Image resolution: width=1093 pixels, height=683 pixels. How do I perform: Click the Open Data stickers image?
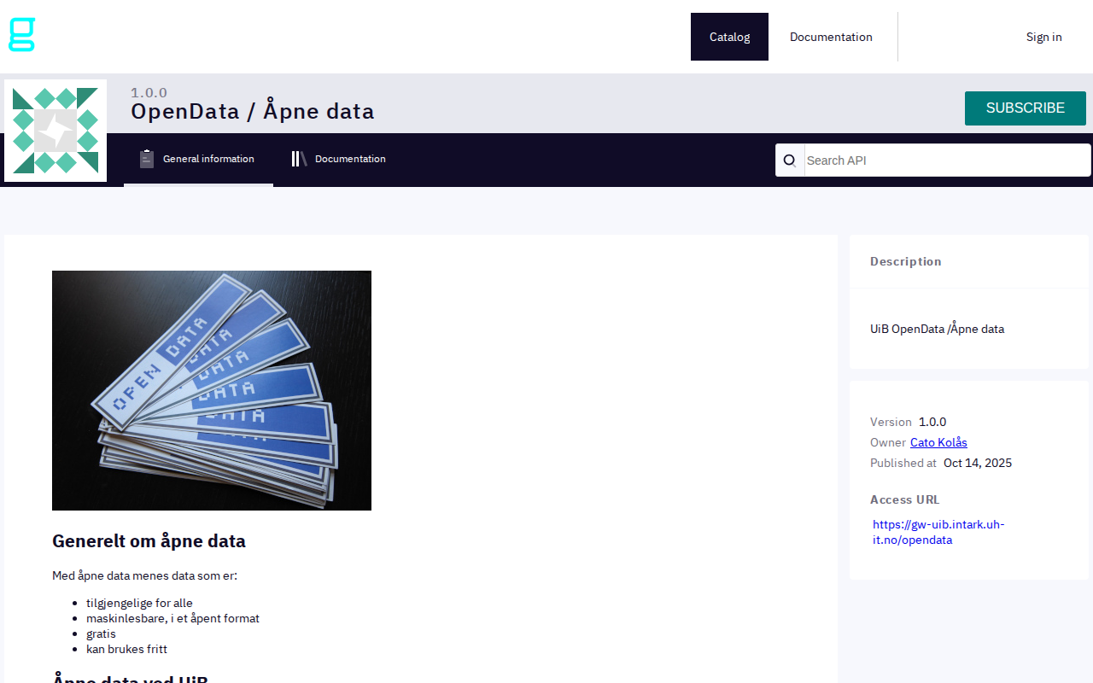212,390
